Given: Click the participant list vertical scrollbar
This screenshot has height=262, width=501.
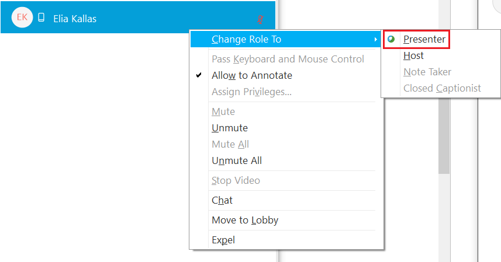Looking at the screenshot, I should [x=444, y=134].
